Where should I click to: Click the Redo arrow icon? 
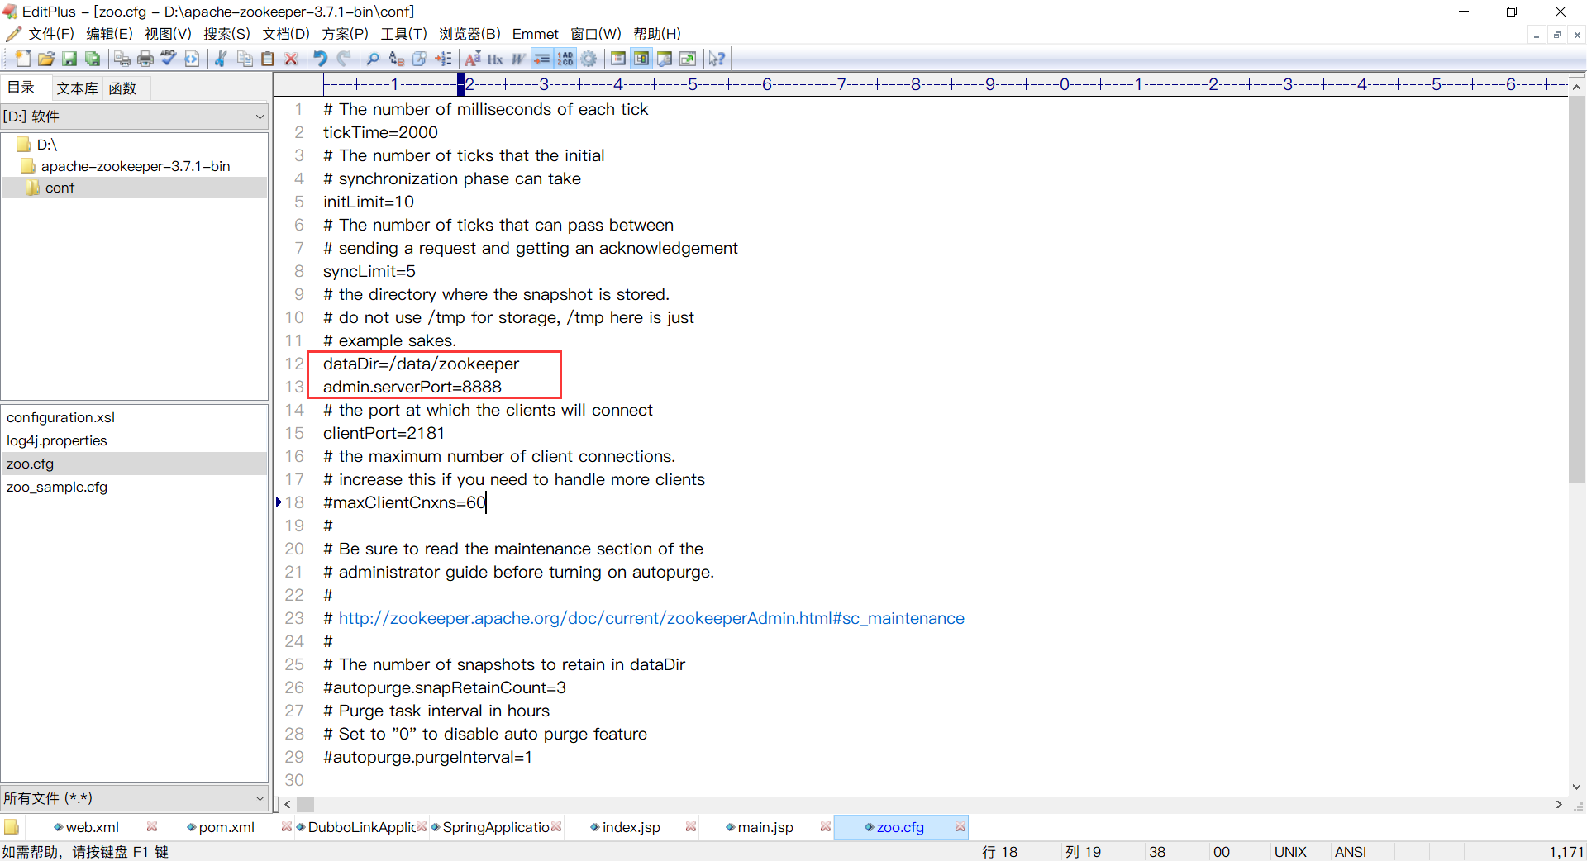(344, 59)
